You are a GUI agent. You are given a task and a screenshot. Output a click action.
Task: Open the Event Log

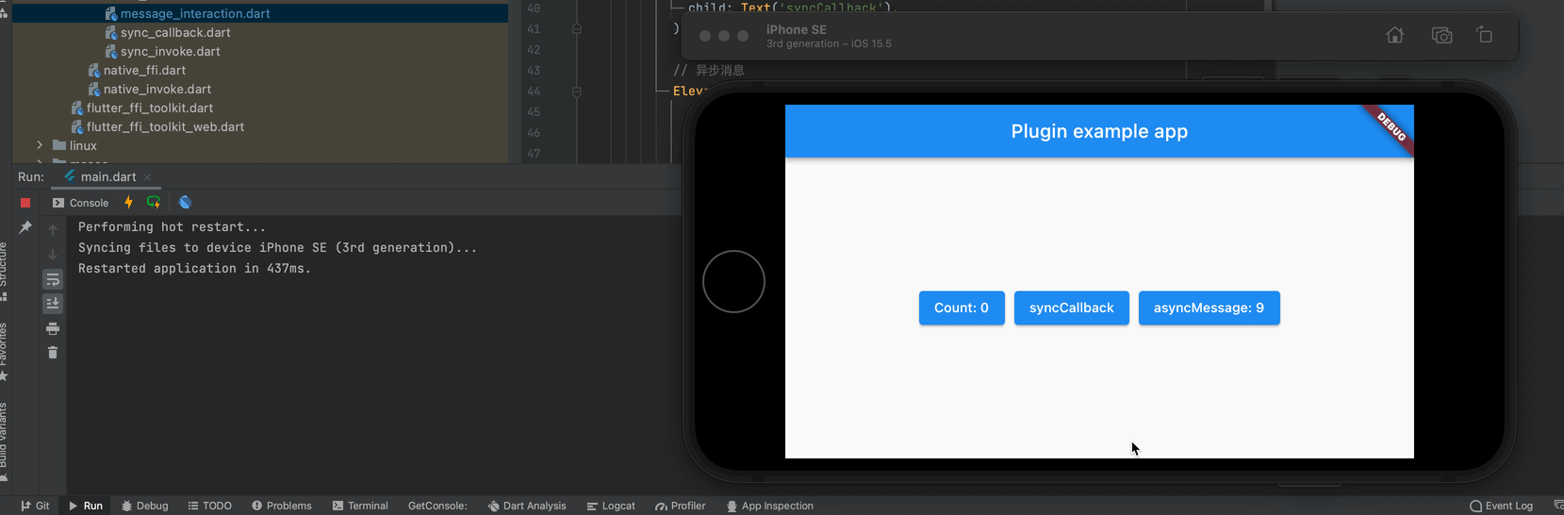[x=1501, y=506]
